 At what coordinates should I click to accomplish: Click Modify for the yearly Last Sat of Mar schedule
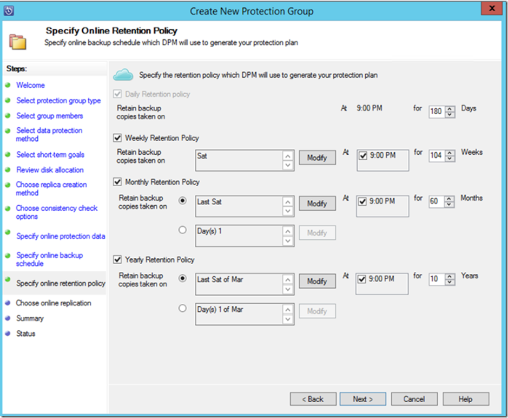click(317, 281)
